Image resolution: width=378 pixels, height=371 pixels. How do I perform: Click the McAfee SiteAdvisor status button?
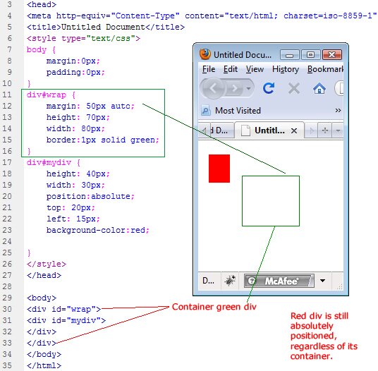(279, 281)
